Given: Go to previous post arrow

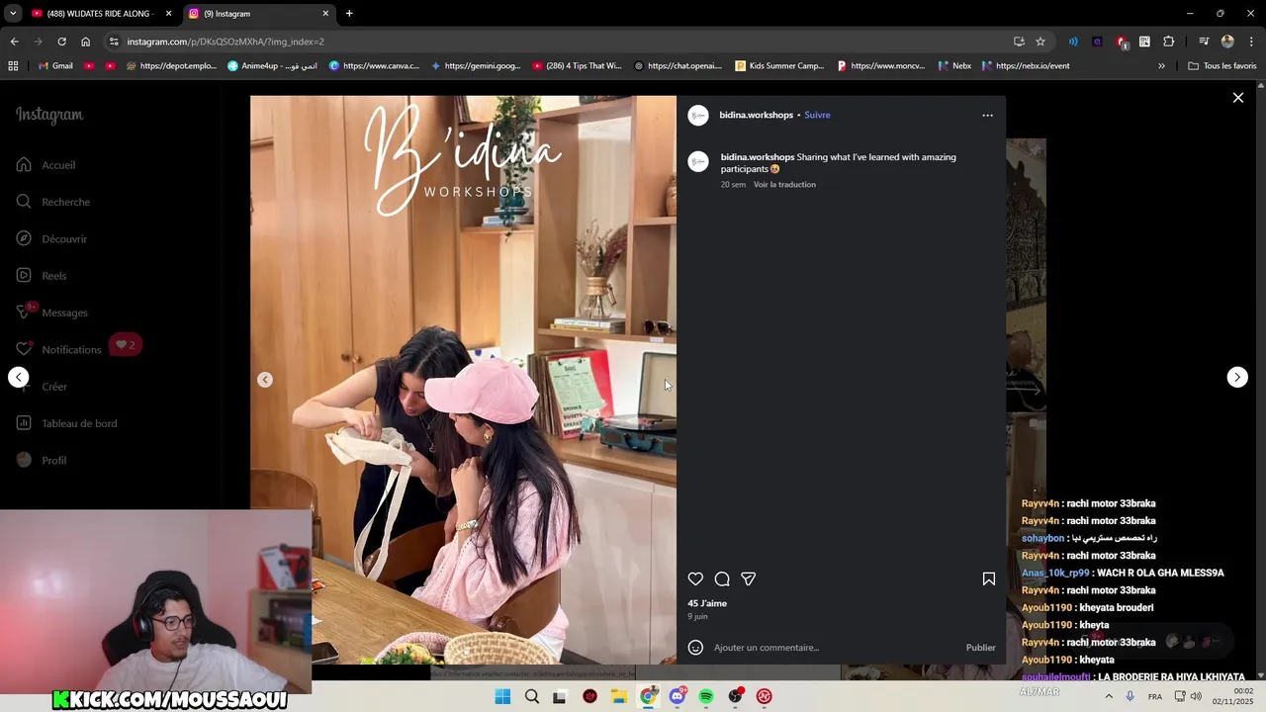Looking at the screenshot, I should click(x=19, y=377).
